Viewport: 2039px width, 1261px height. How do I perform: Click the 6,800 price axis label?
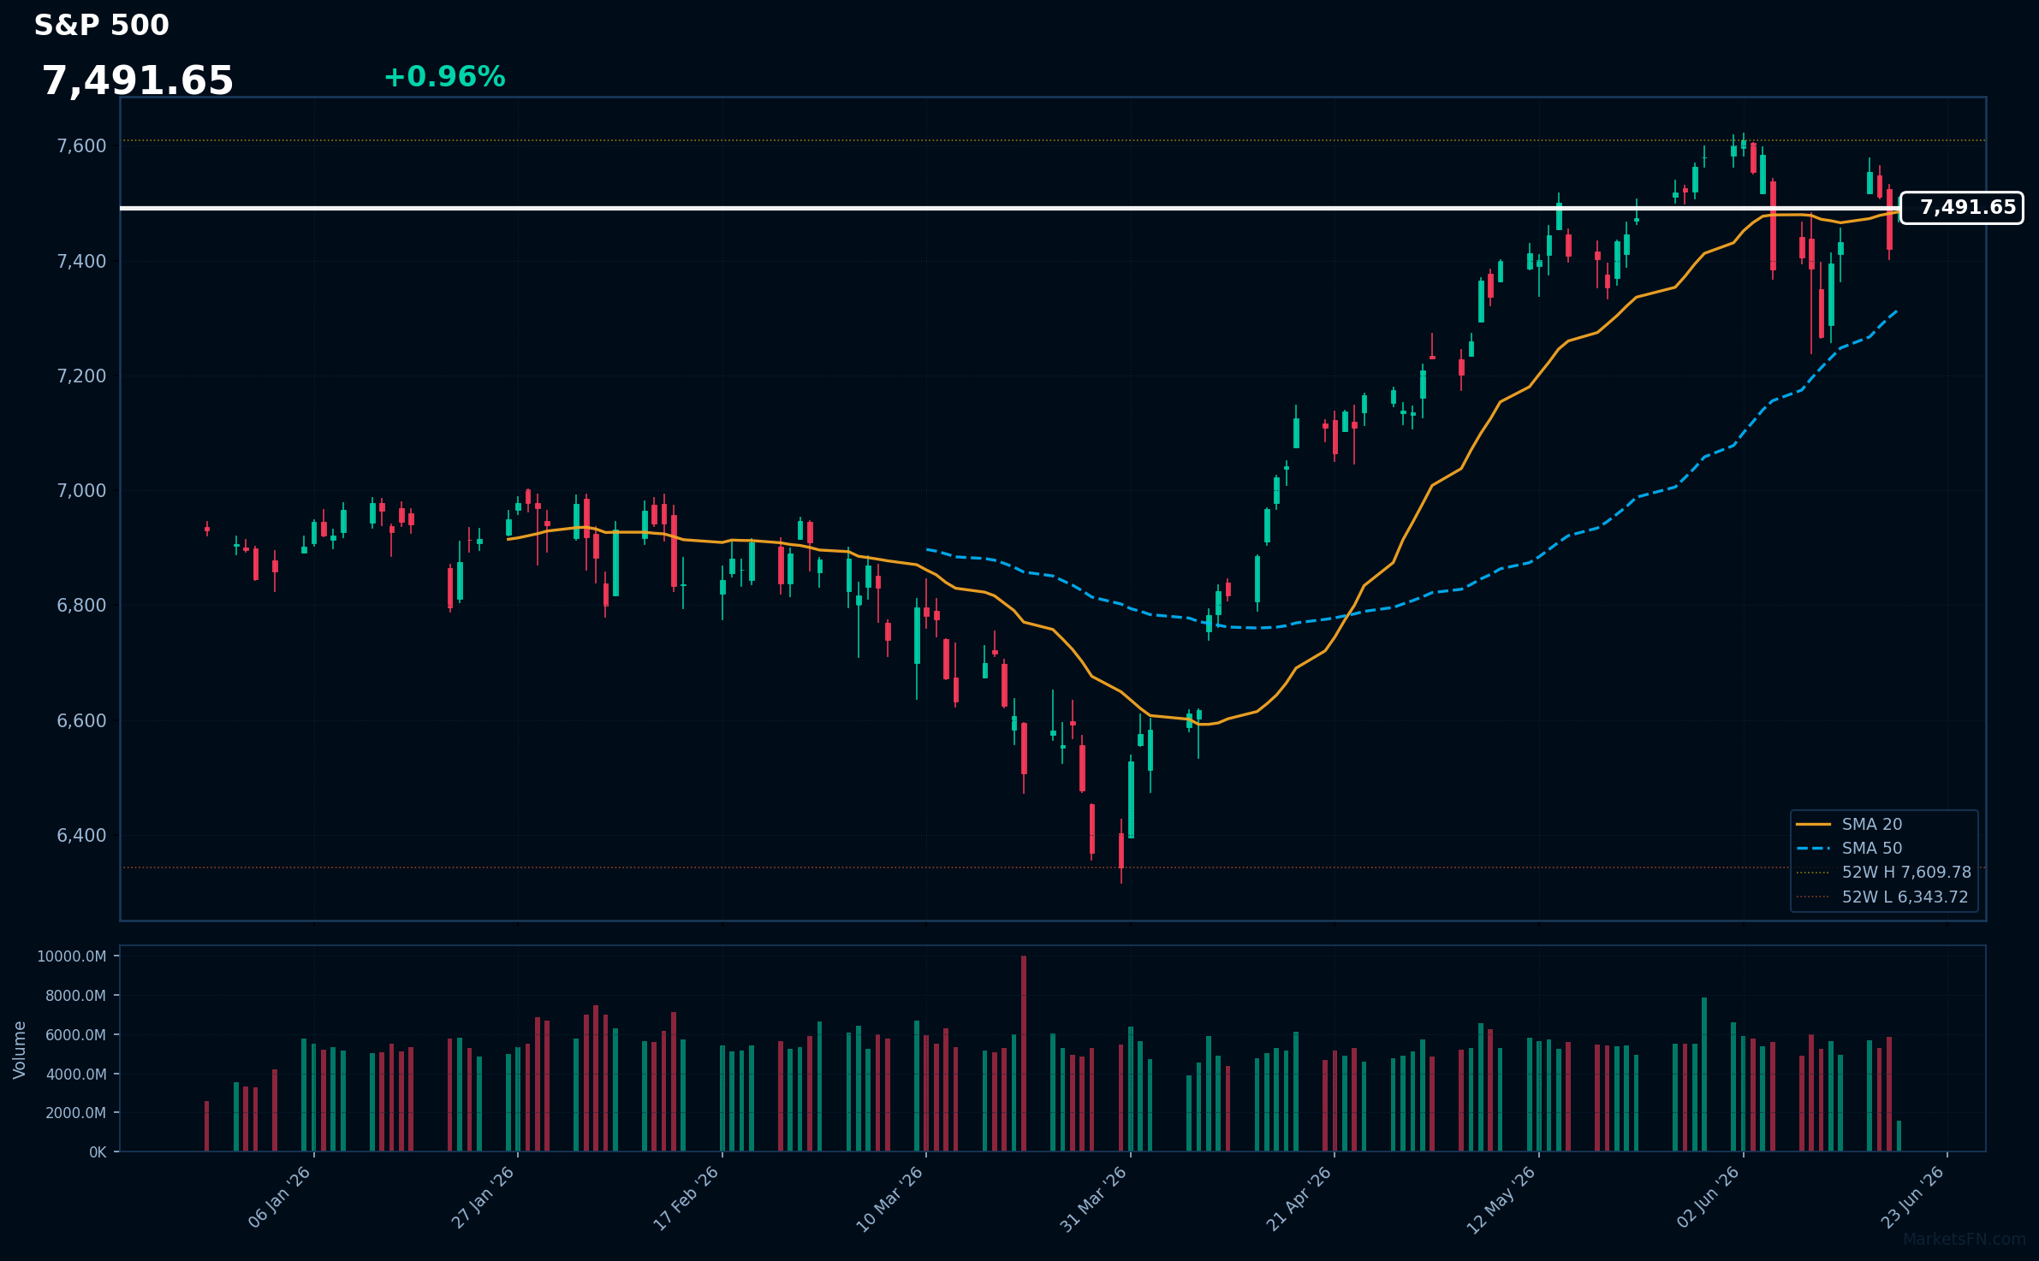point(81,606)
